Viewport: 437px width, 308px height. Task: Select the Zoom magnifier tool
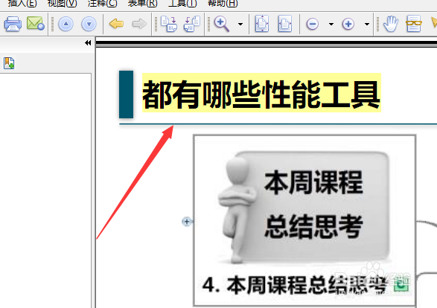click(222, 24)
